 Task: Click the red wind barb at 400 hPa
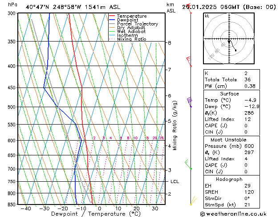189,62
